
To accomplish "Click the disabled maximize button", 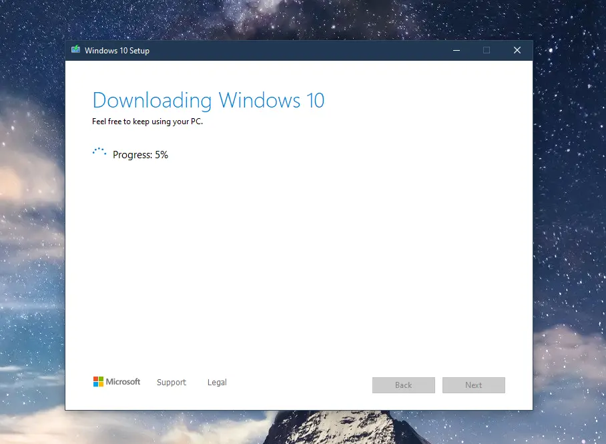I will pos(487,50).
